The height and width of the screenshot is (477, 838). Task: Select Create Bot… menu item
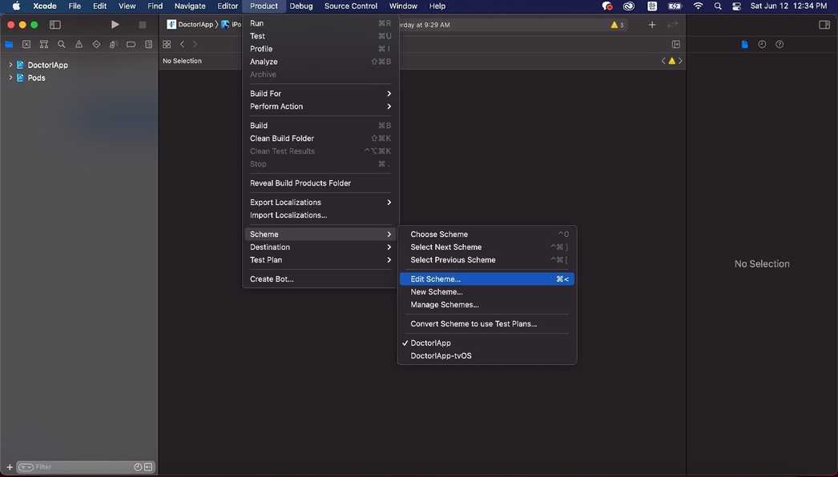[x=320, y=279]
